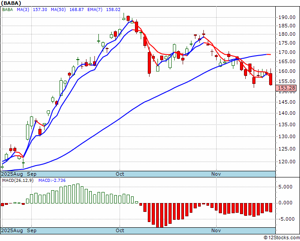Viewport: 300px width, 241px height.
Task: Click the Nov label on MACD axis
Action: [x=216, y=230]
